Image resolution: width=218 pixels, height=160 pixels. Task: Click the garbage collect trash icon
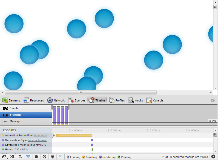pyautogui.click(x=52, y=157)
